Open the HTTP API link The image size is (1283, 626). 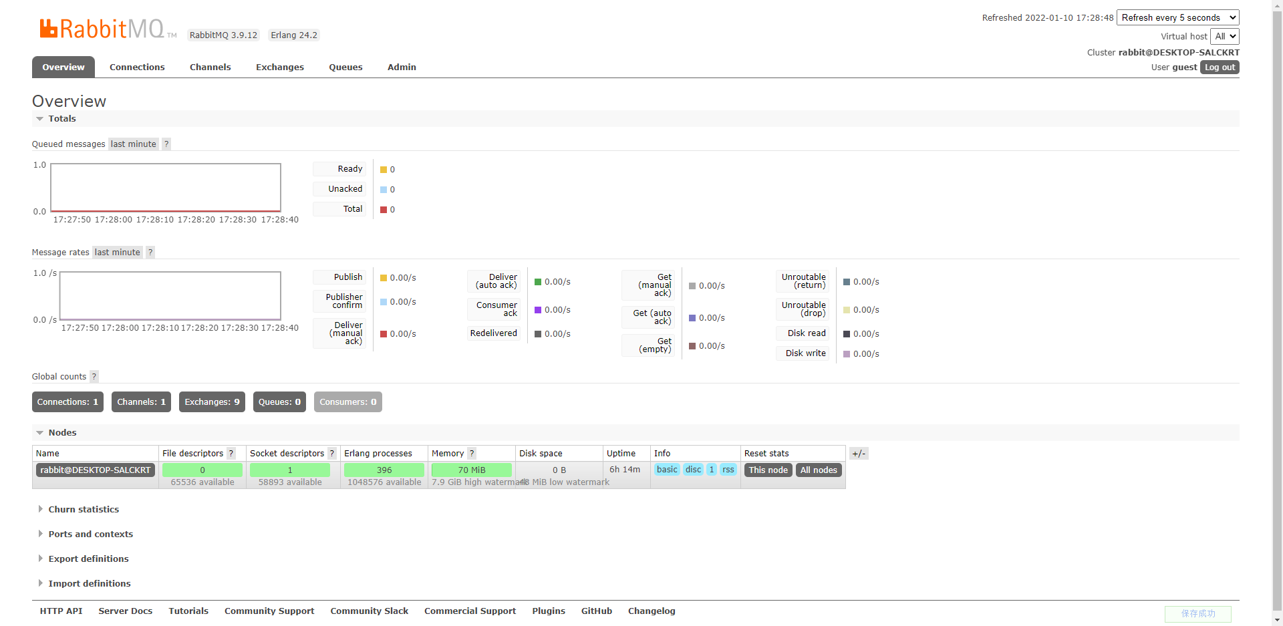(x=61, y=611)
